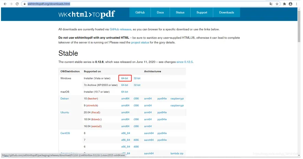The height and width of the screenshot is (159, 303).
Task: Download Windows Installer 32-bit
Action: coord(137,78)
